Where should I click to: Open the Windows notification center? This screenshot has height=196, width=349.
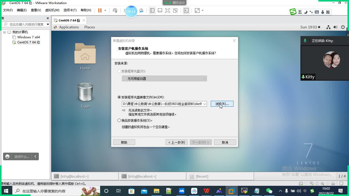pos(341,191)
